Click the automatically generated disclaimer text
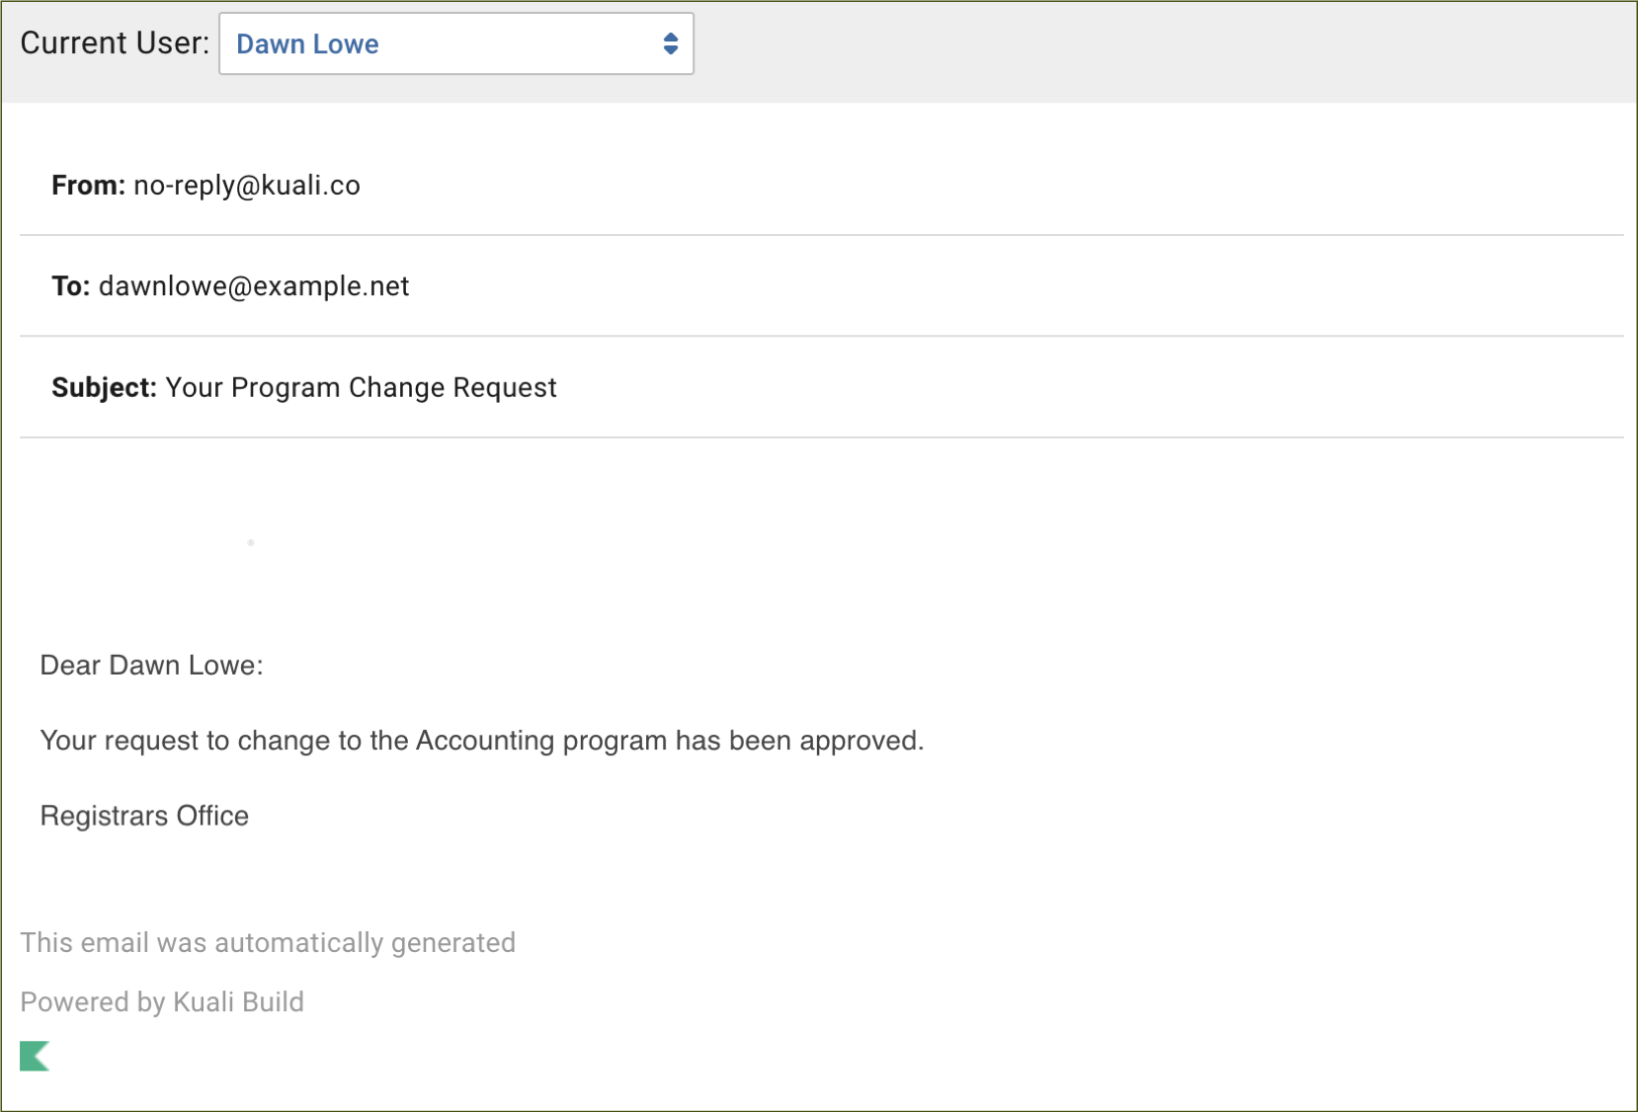Image resolution: width=1638 pixels, height=1112 pixels. (x=267, y=942)
